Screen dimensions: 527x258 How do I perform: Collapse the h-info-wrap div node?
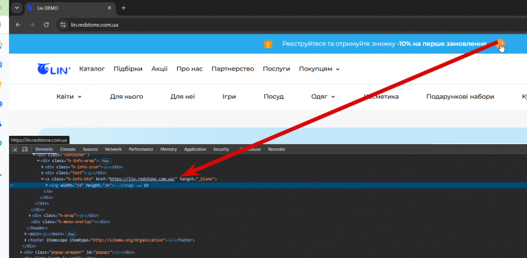[x=38, y=161]
